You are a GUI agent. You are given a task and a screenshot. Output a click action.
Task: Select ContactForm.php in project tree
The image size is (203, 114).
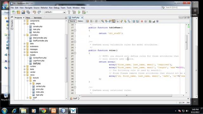[40, 58]
